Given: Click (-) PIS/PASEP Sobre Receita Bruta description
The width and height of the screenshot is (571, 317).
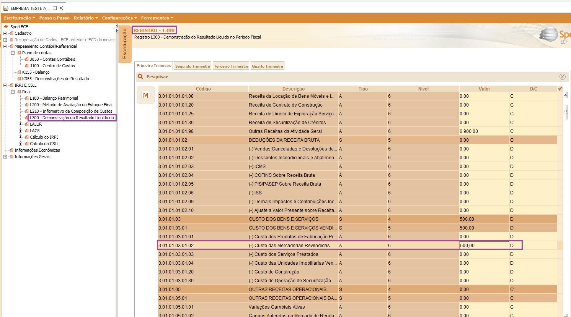Looking at the screenshot, I should pos(285,184).
